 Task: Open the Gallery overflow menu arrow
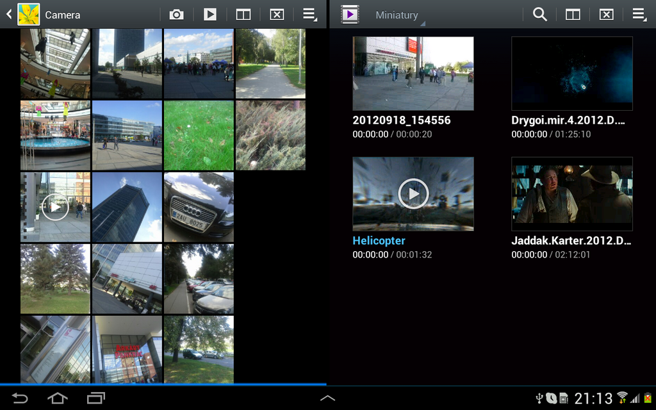click(309, 13)
